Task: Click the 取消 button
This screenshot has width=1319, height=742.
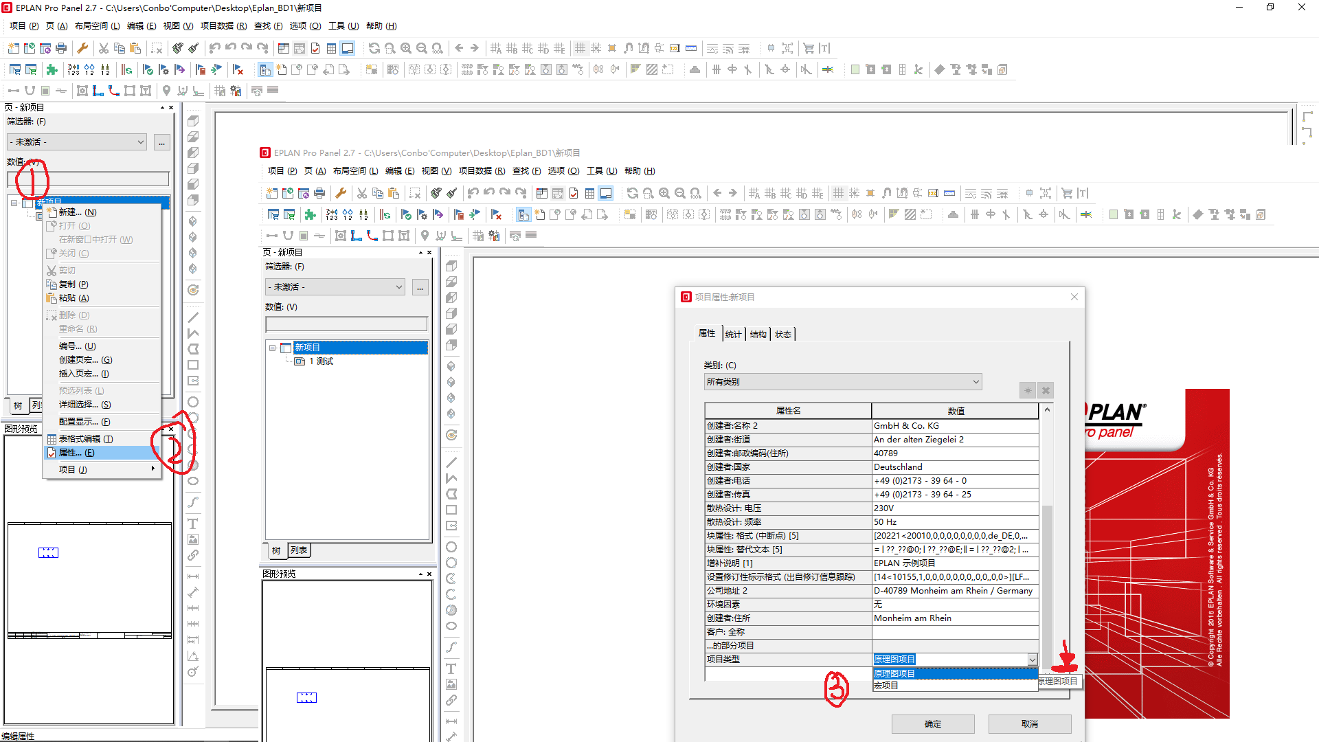Action: 1029,723
